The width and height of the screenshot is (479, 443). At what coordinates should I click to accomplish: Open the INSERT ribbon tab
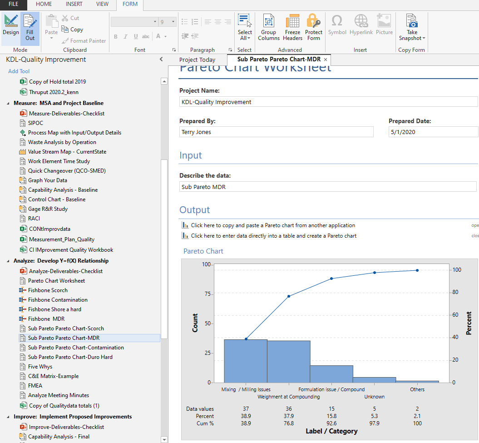[74, 4]
